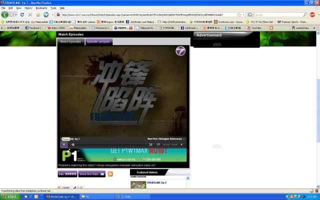Pause the video with the pause button

64,144
